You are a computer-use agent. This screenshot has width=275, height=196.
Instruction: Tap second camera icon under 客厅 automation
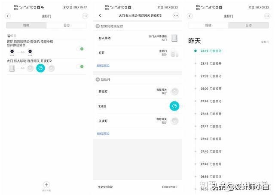click(x=30, y=52)
